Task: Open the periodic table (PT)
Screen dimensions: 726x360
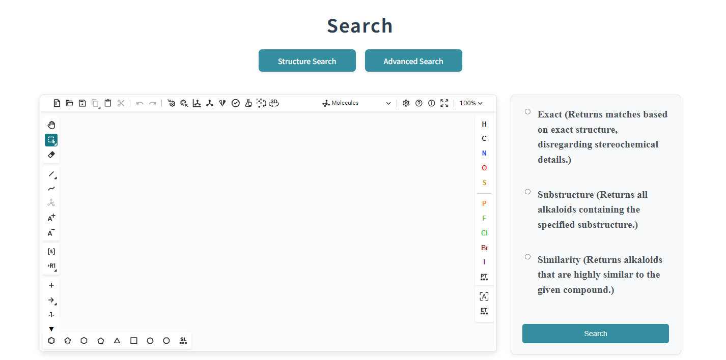Action: point(484,277)
